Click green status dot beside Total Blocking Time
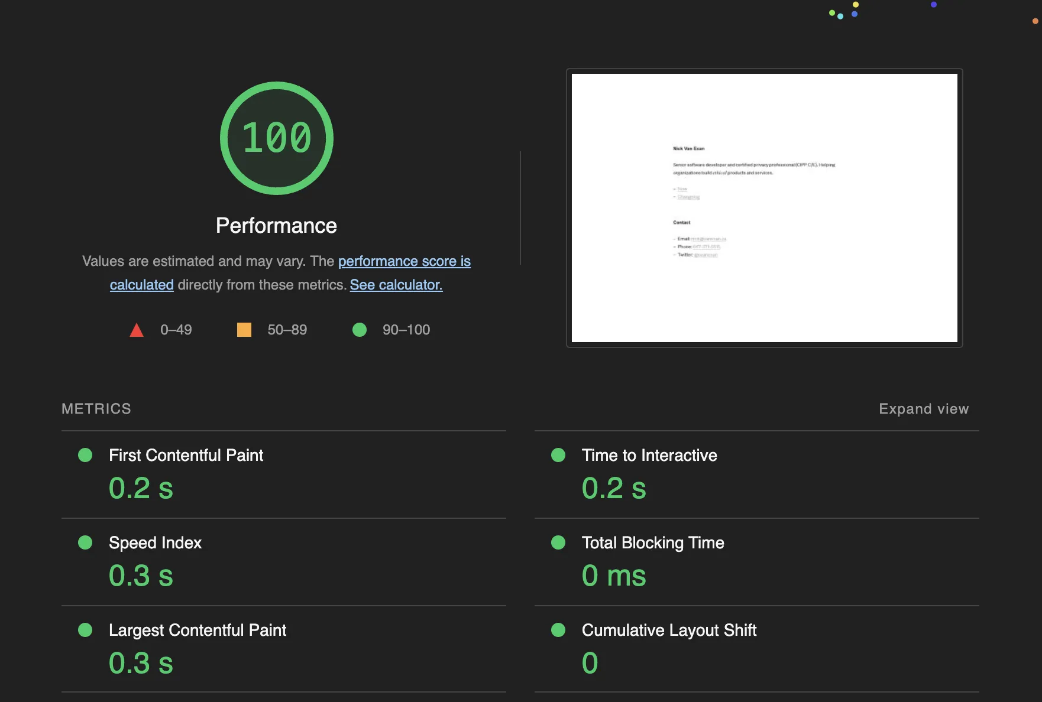Viewport: 1042px width, 702px height. [x=558, y=542]
